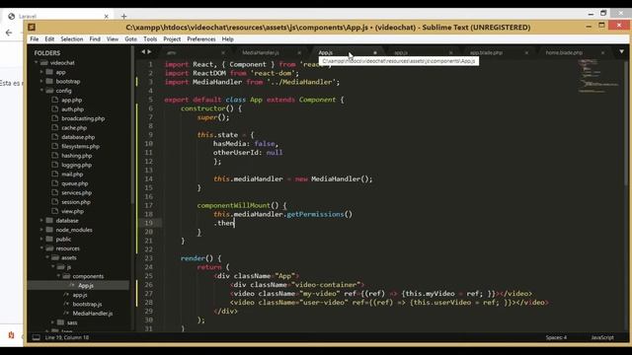Click the view.php file icon
This screenshot has height=355, width=632.
55,211
